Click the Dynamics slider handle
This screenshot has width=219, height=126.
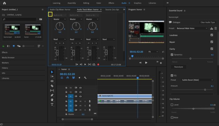[x=191, y=58]
